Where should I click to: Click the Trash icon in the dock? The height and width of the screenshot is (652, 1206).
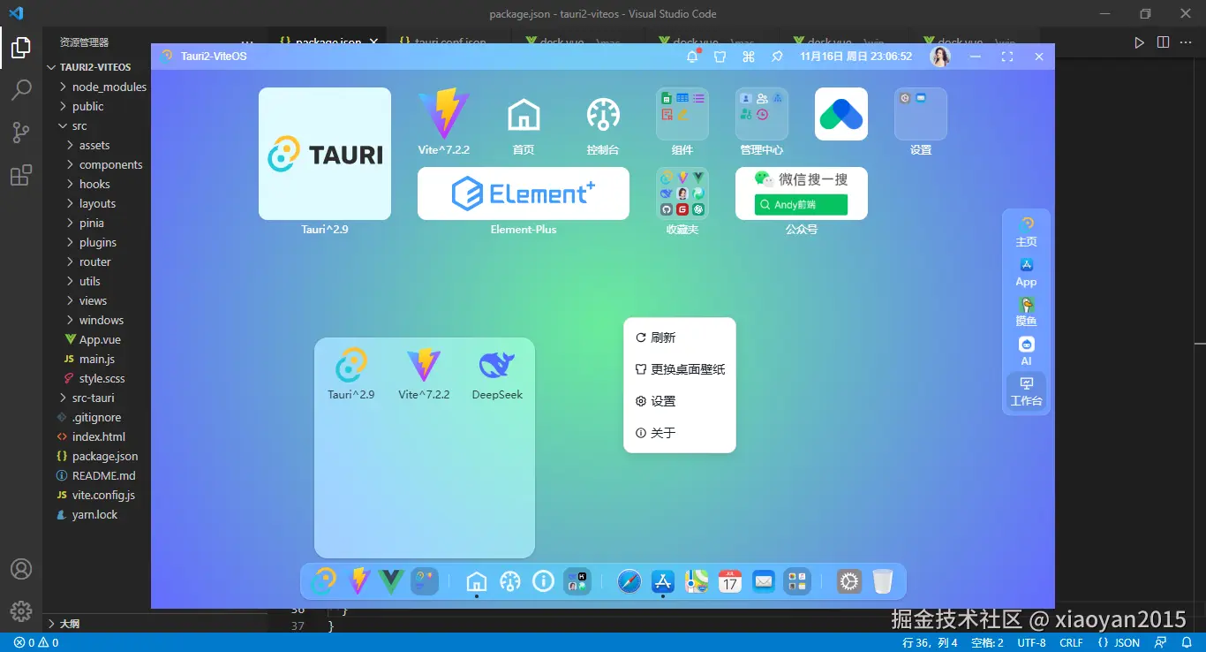pos(883,581)
